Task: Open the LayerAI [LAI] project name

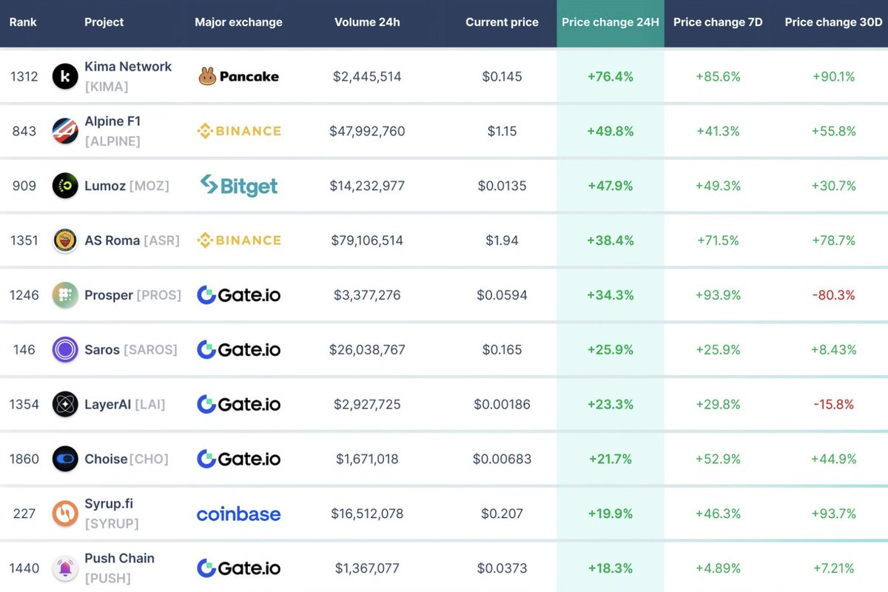Action: pyautogui.click(x=125, y=404)
